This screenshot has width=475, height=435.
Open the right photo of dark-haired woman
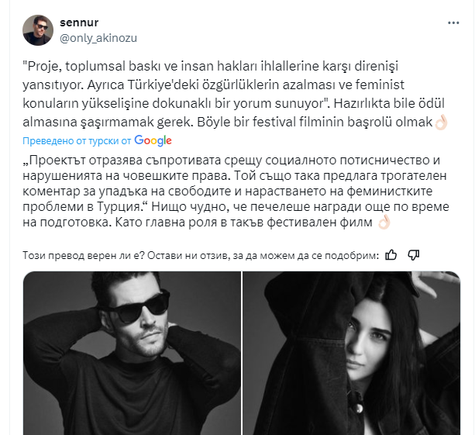click(x=351, y=353)
